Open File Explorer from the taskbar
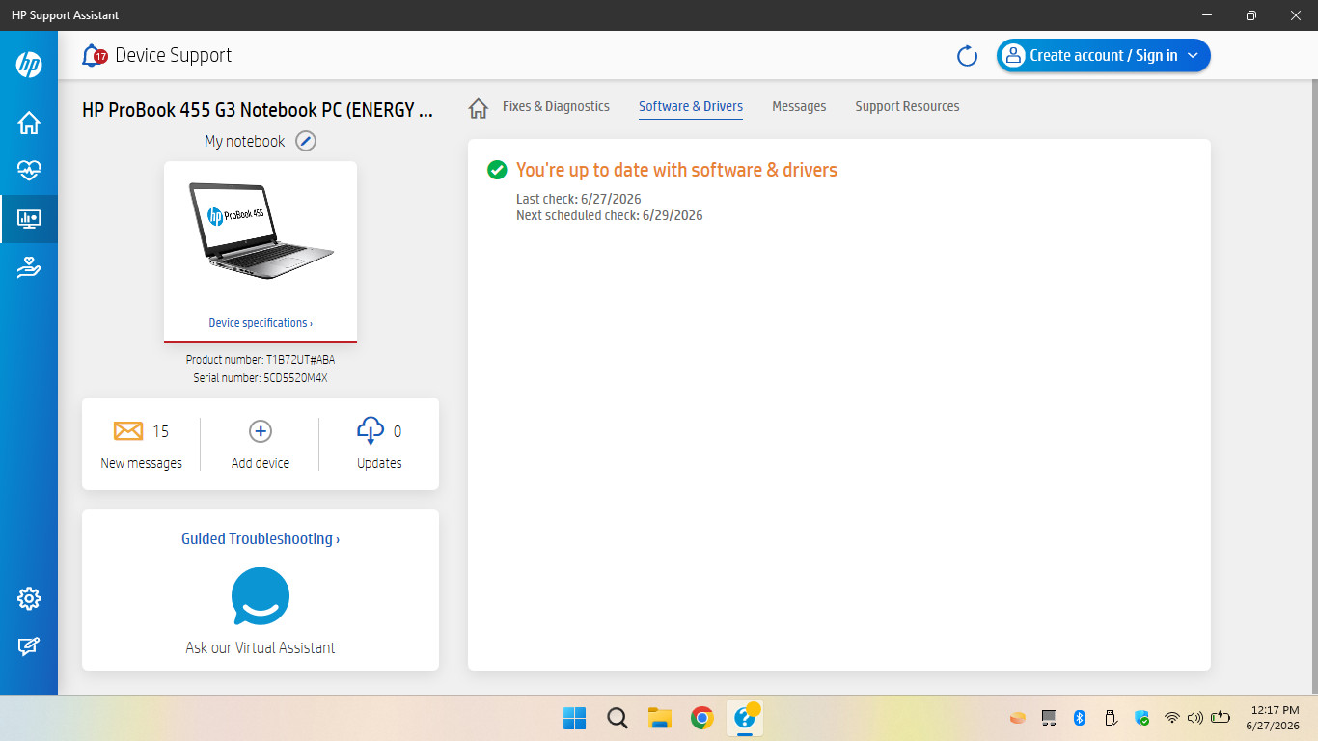 coord(660,718)
